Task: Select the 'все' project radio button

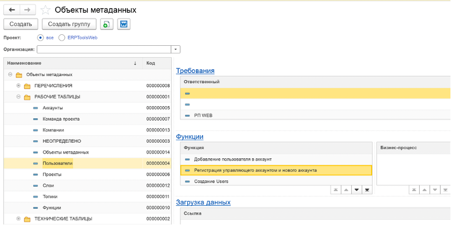Action: pos(41,38)
